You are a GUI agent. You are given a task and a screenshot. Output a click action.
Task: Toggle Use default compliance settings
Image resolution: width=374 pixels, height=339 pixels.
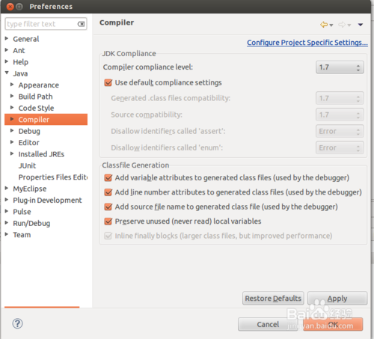108,82
